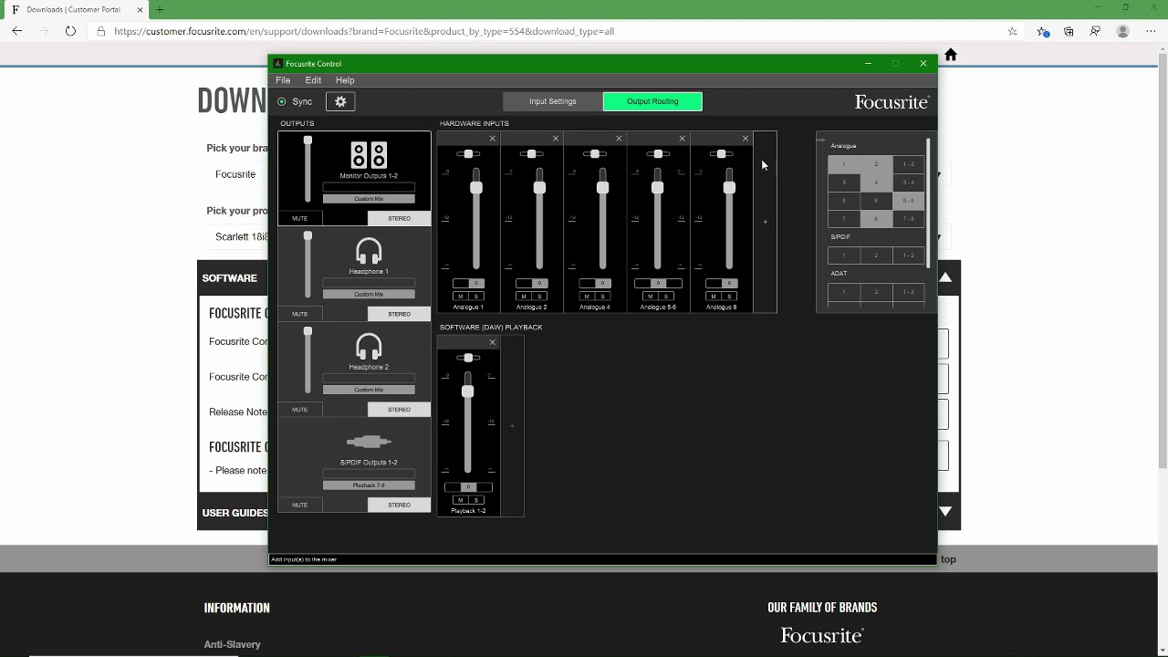Toggle STEREO for Monitor Outputs 1-2
Image resolution: width=1168 pixels, height=657 pixels.
399,218
